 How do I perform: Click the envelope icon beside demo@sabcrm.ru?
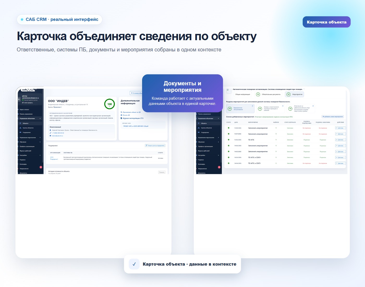[51, 136]
